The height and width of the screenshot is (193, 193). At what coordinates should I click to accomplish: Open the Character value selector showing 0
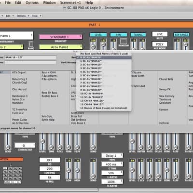point(25,145)
